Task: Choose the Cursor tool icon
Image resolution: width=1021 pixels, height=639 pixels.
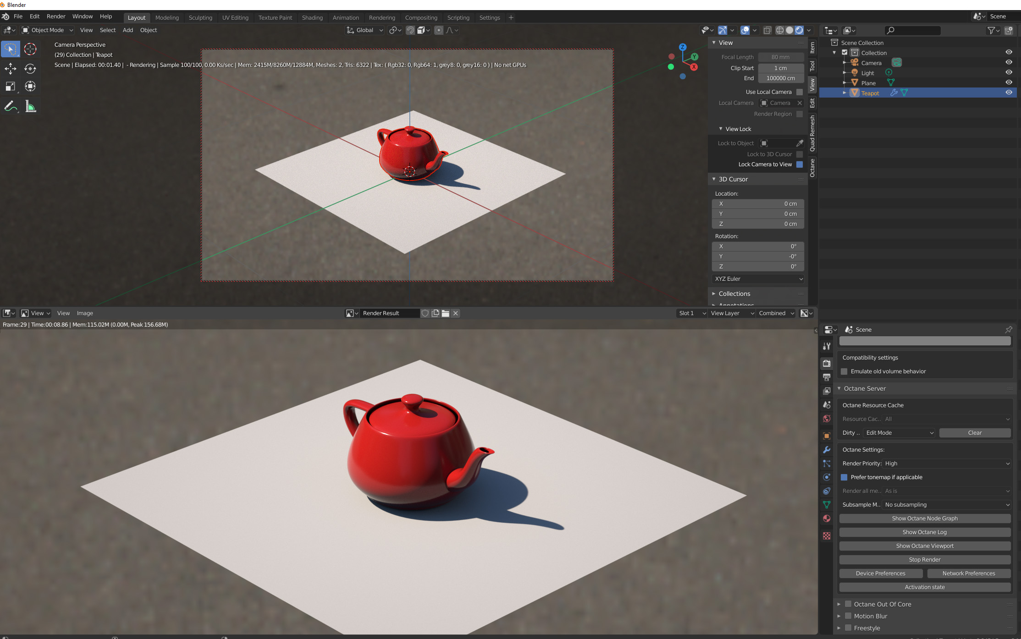Action: click(30, 49)
